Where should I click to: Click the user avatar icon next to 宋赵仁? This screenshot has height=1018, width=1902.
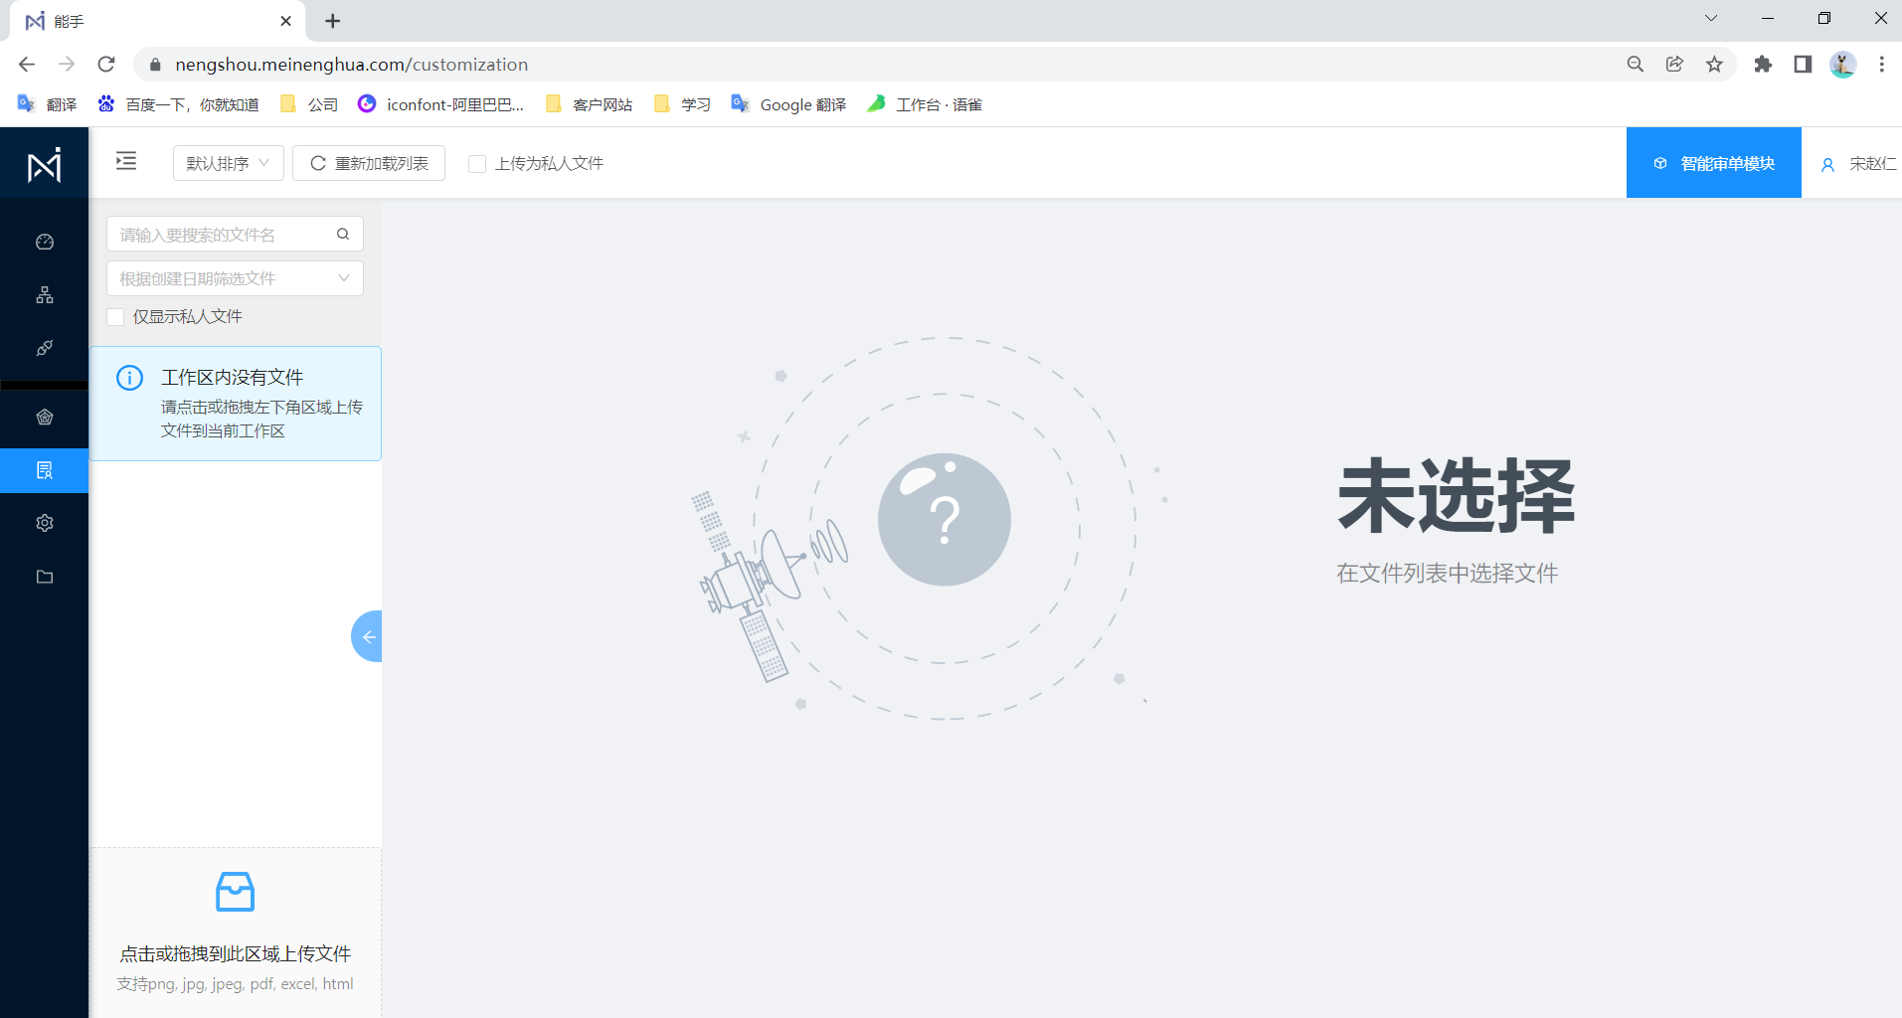pos(1827,165)
